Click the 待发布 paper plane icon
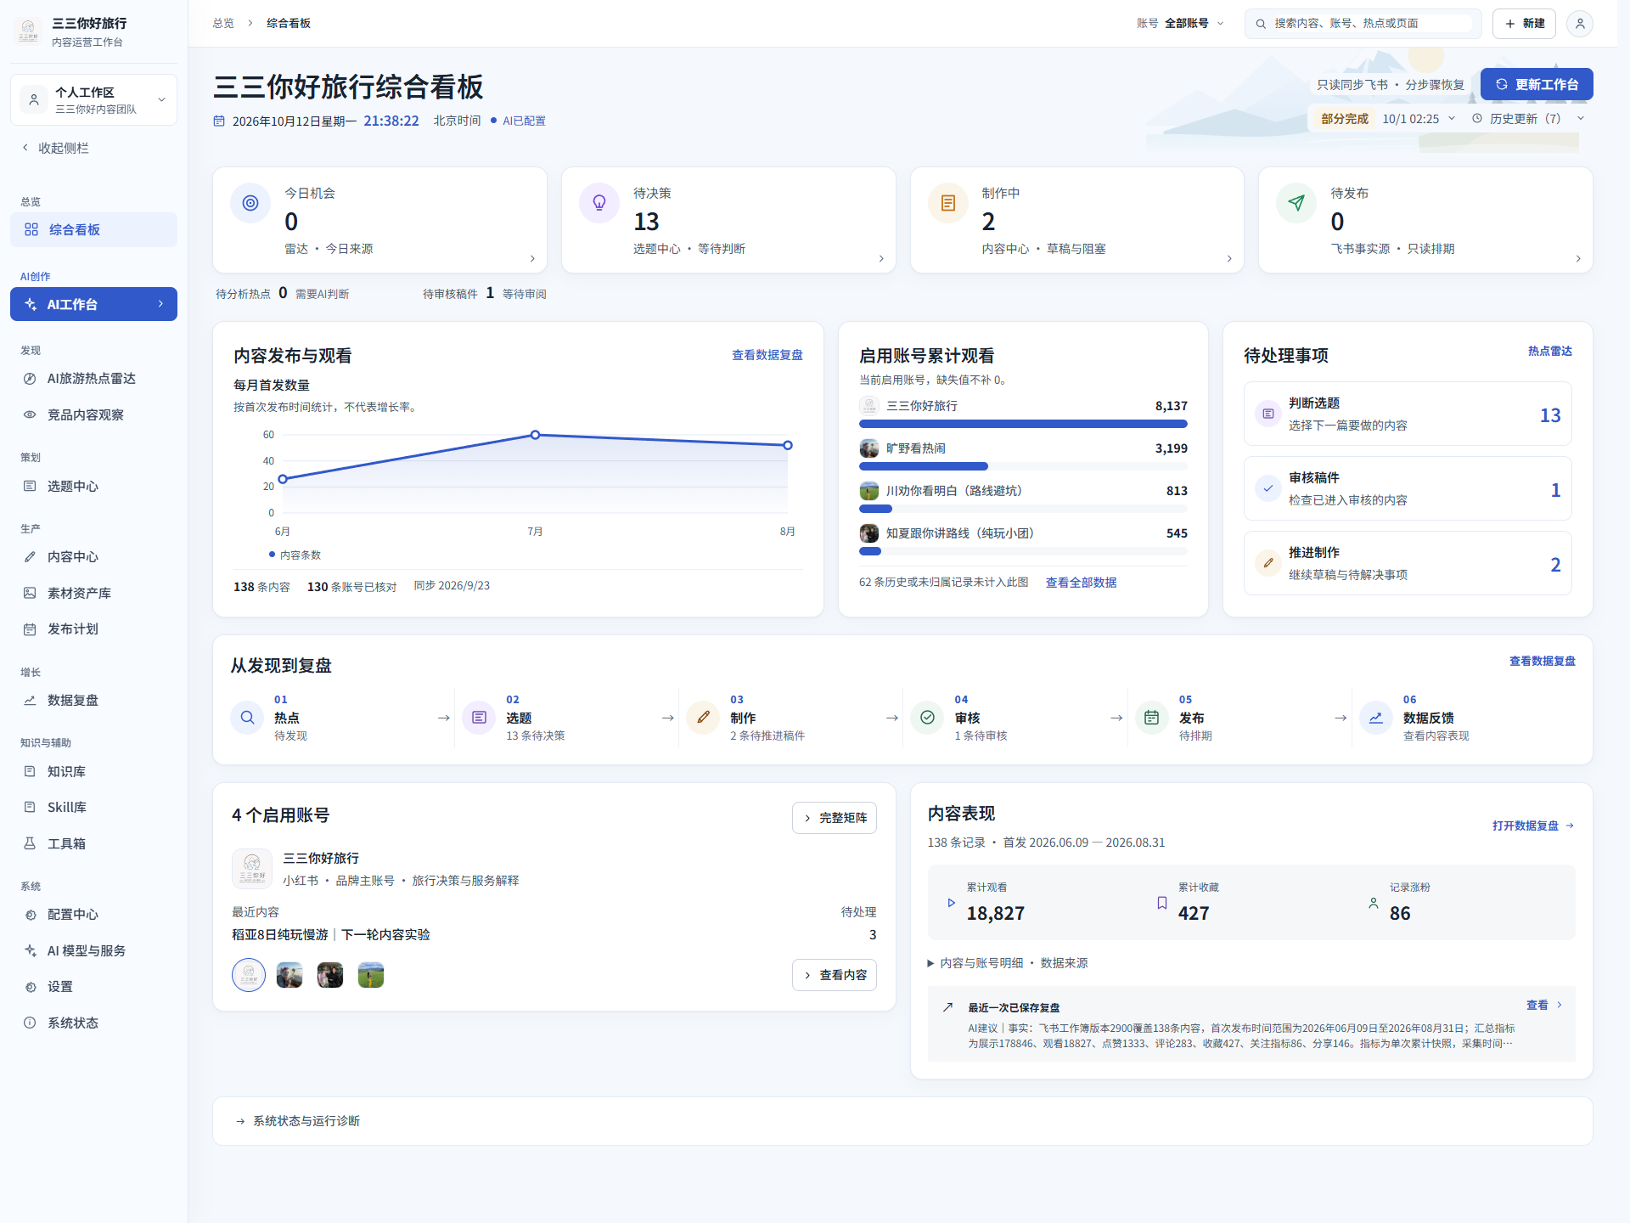 coord(1296,203)
